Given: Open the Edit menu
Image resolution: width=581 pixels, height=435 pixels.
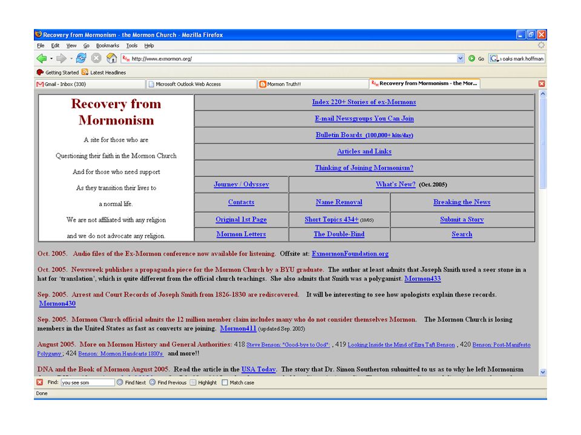Looking at the screenshot, I should [55, 45].
